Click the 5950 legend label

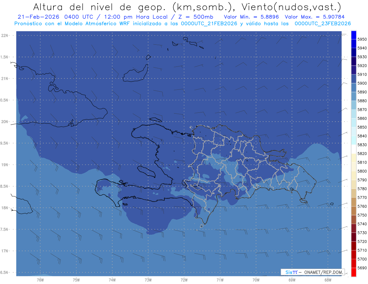pos(362,39)
